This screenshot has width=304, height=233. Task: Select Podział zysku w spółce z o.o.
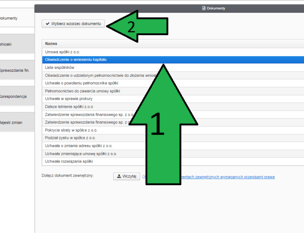tap(173, 138)
